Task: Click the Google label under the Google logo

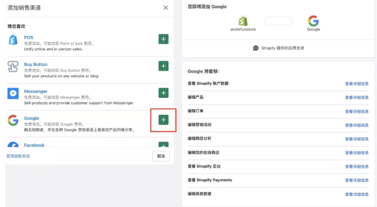Action: (x=313, y=29)
